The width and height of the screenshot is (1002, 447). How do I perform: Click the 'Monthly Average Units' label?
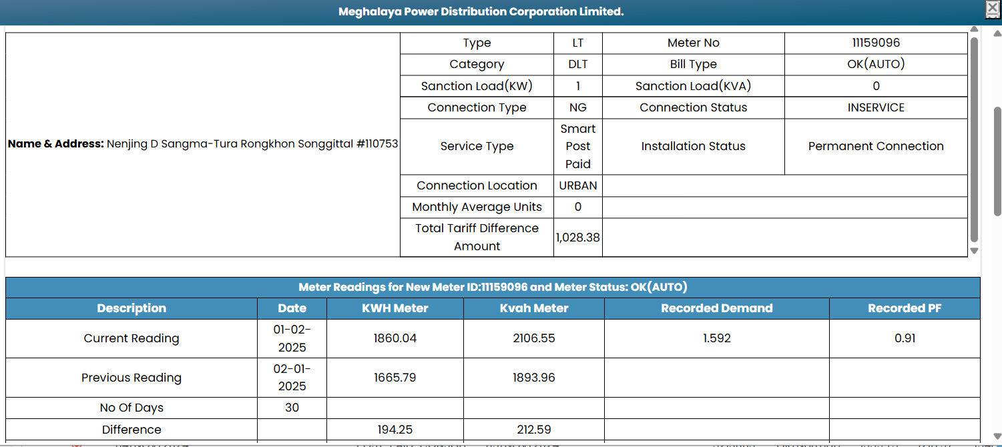pos(477,207)
